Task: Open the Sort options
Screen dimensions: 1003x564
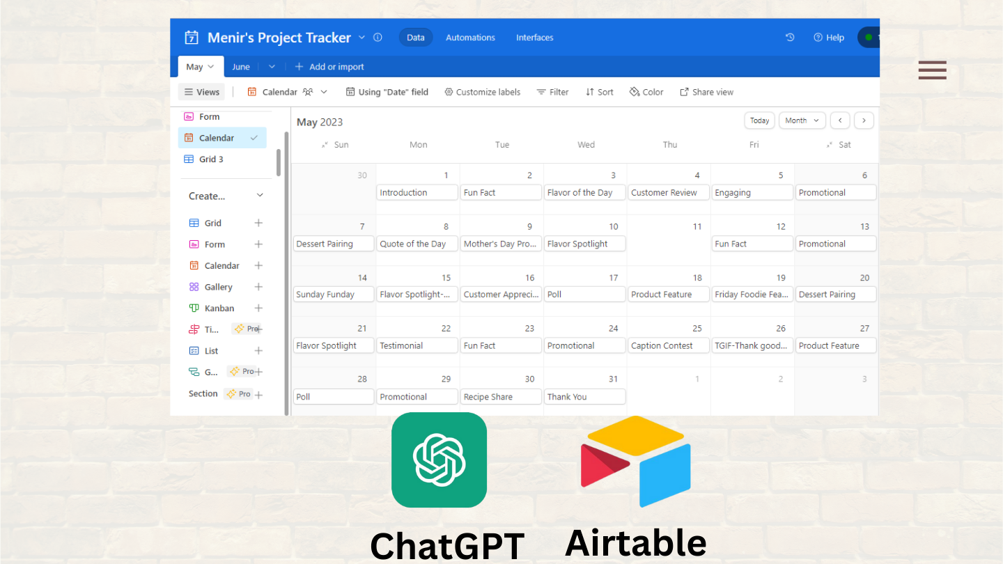Action: [600, 92]
